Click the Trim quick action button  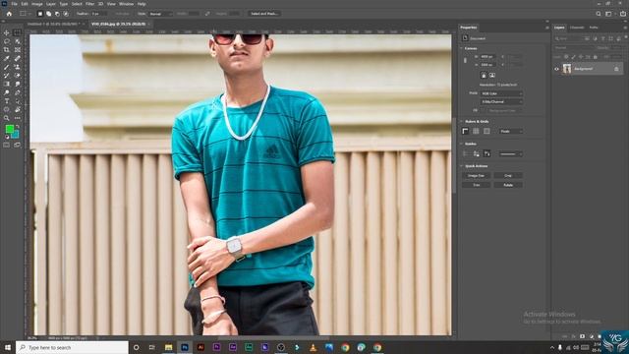point(476,185)
